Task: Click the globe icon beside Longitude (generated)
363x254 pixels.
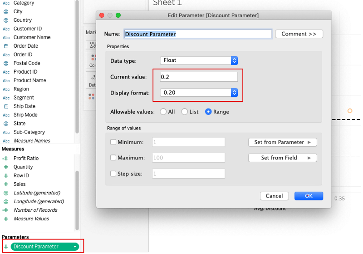Action: point(6,202)
